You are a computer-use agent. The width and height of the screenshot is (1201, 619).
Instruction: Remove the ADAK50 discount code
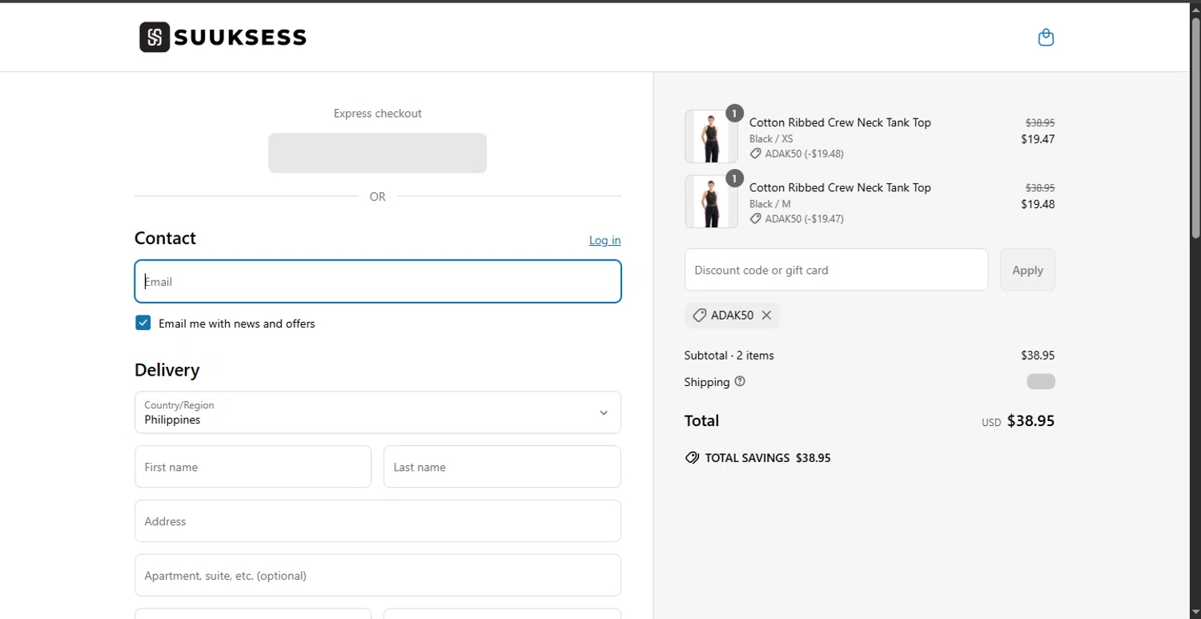(x=766, y=316)
